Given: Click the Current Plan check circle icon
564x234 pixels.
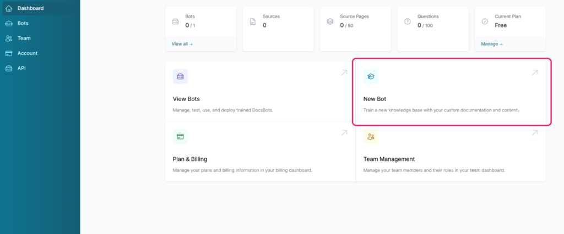Looking at the screenshot, I should [x=485, y=21].
